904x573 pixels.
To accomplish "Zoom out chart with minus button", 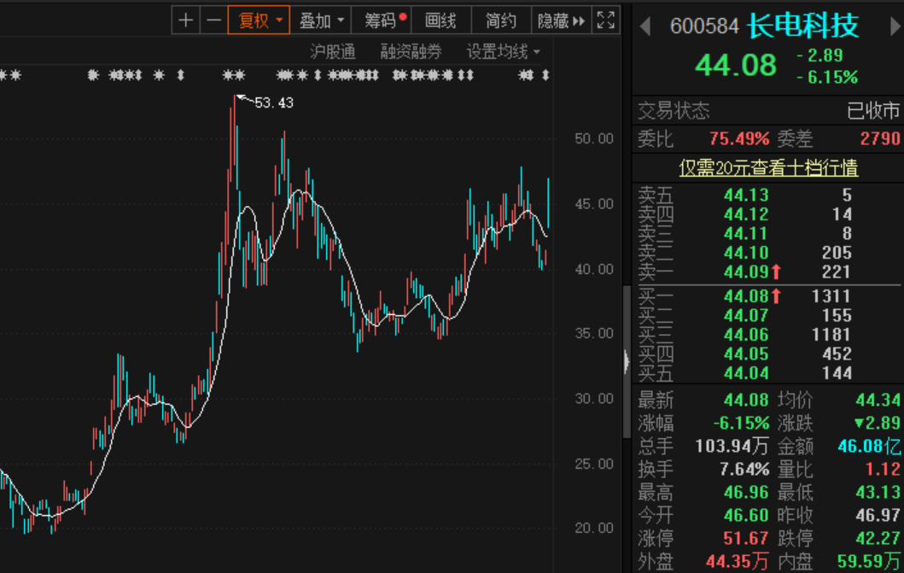I will 214,21.
